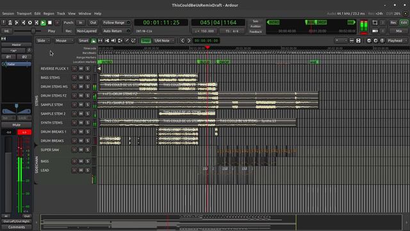Click the stereo panner control
The image size is (410, 231).
pos(16,108)
